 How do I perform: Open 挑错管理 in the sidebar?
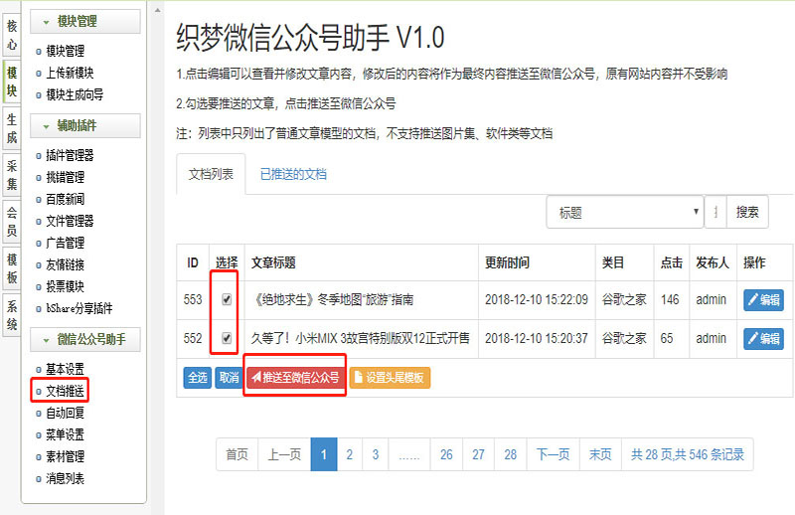(x=65, y=177)
